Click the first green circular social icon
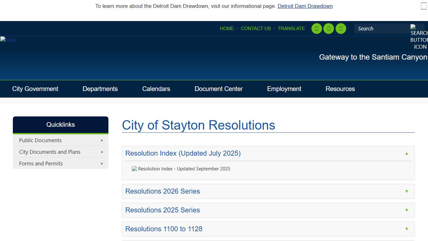This screenshot has height=241, width=428. pos(316,29)
